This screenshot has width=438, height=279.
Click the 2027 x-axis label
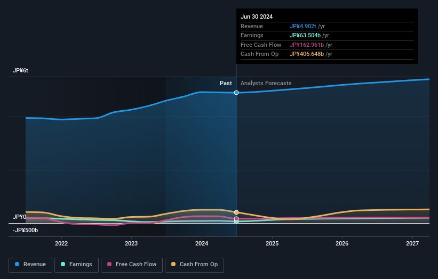pos(412,243)
